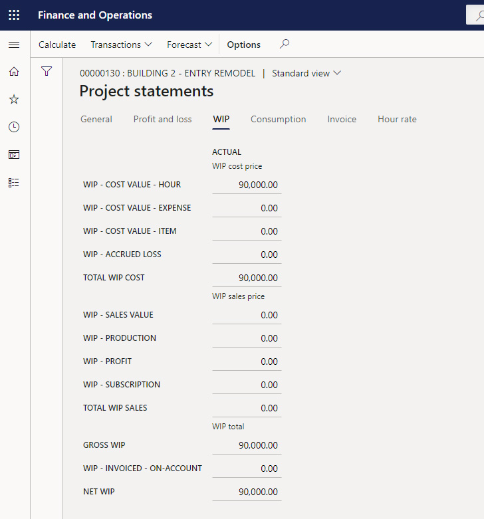This screenshot has height=519, width=484.
Task: Click WIP - PROFIT amount field
Action: click(247, 362)
